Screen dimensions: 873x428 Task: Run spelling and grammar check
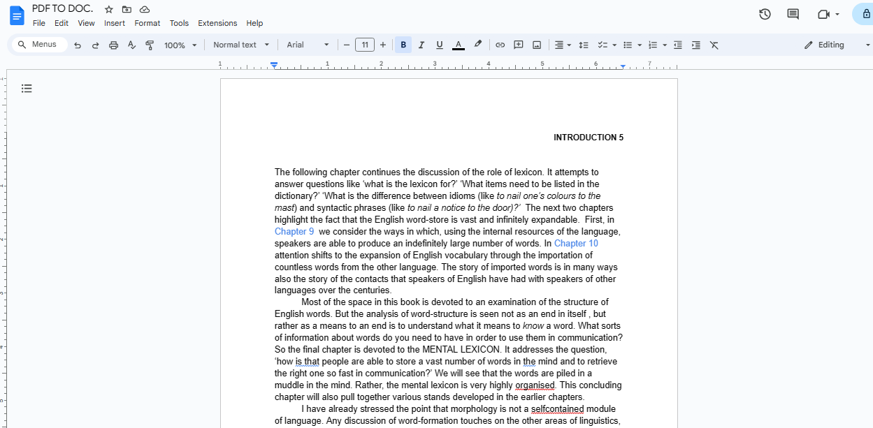[x=131, y=45]
